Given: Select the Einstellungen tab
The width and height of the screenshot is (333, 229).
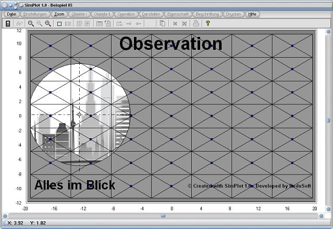Looking at the screenshot, I should tap(35, 14).
